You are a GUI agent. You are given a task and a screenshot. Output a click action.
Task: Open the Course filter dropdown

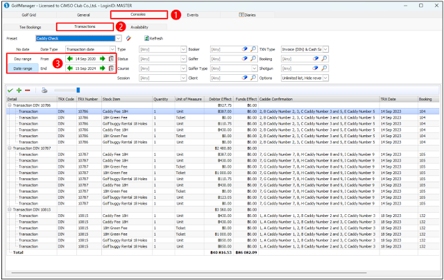(x=183, y=69)
